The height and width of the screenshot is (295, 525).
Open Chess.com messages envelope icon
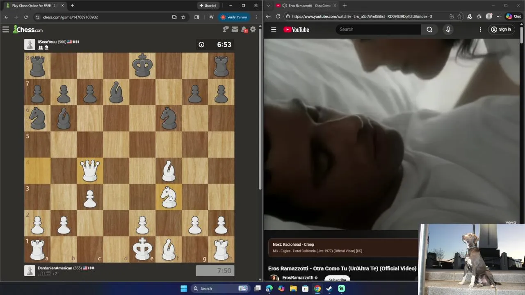(x=235, y=29)
